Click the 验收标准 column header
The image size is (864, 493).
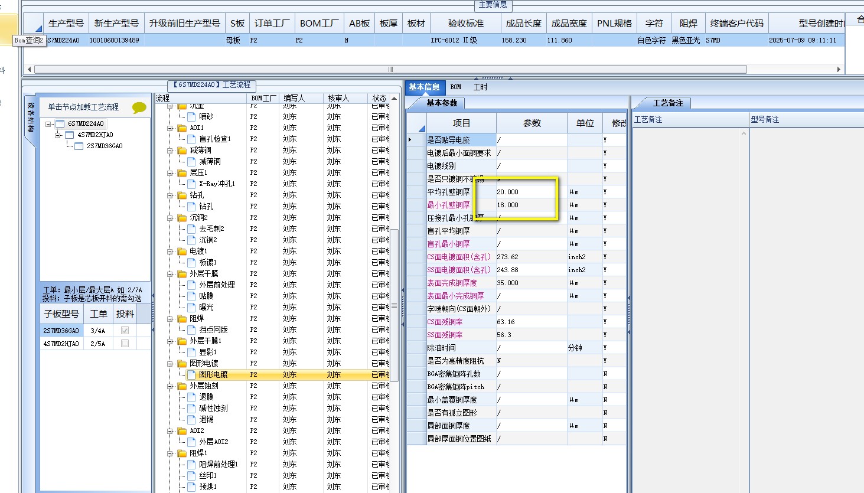[x=465, y=24]
